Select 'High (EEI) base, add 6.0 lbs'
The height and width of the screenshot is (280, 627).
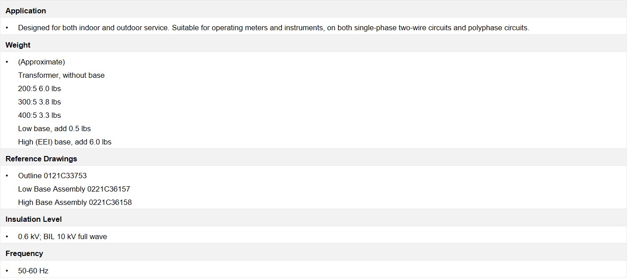tap(65, 142)
